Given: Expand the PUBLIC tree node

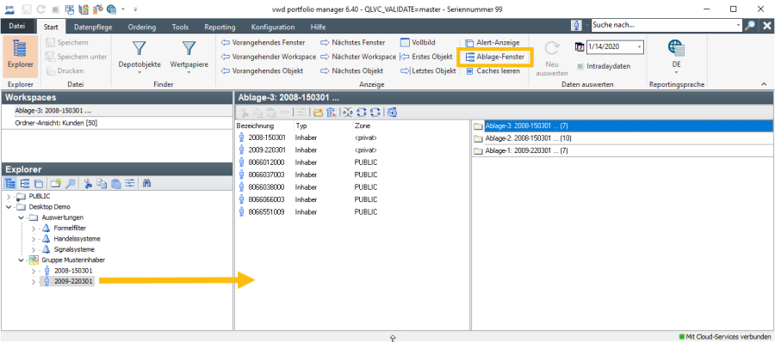Looking at the screenshot, I should (x=9, y=196).
